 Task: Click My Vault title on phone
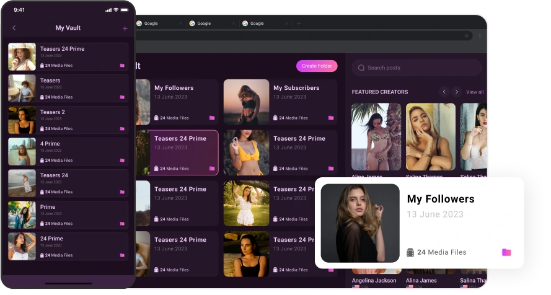pyautogui.click(x=68, y=28)
